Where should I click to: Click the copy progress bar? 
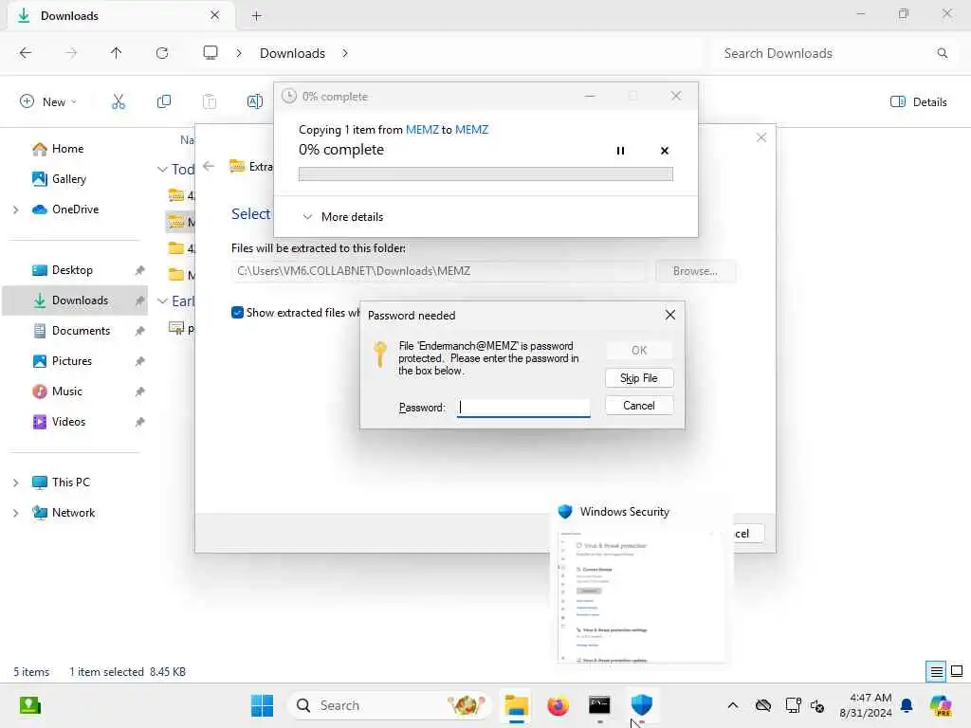click(485, 174)
